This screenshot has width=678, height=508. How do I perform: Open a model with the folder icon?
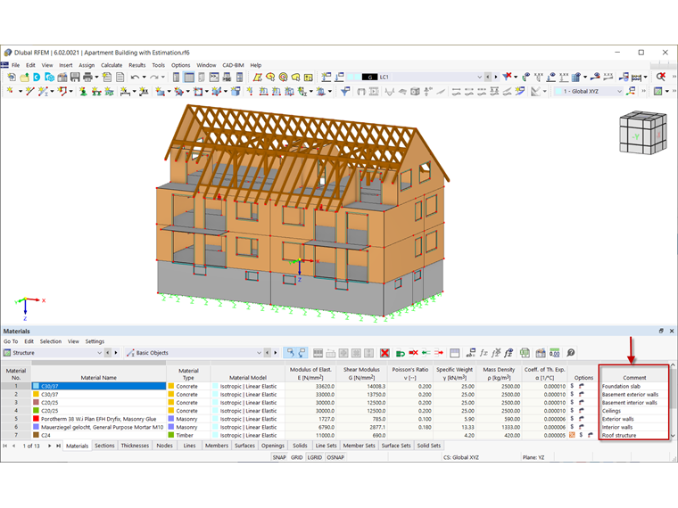tap(24, 78)
